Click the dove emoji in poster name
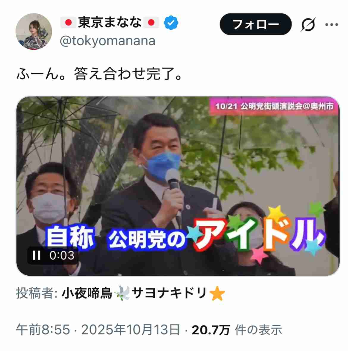This screenshot has height=351, width=348. (x=122, y=293)
